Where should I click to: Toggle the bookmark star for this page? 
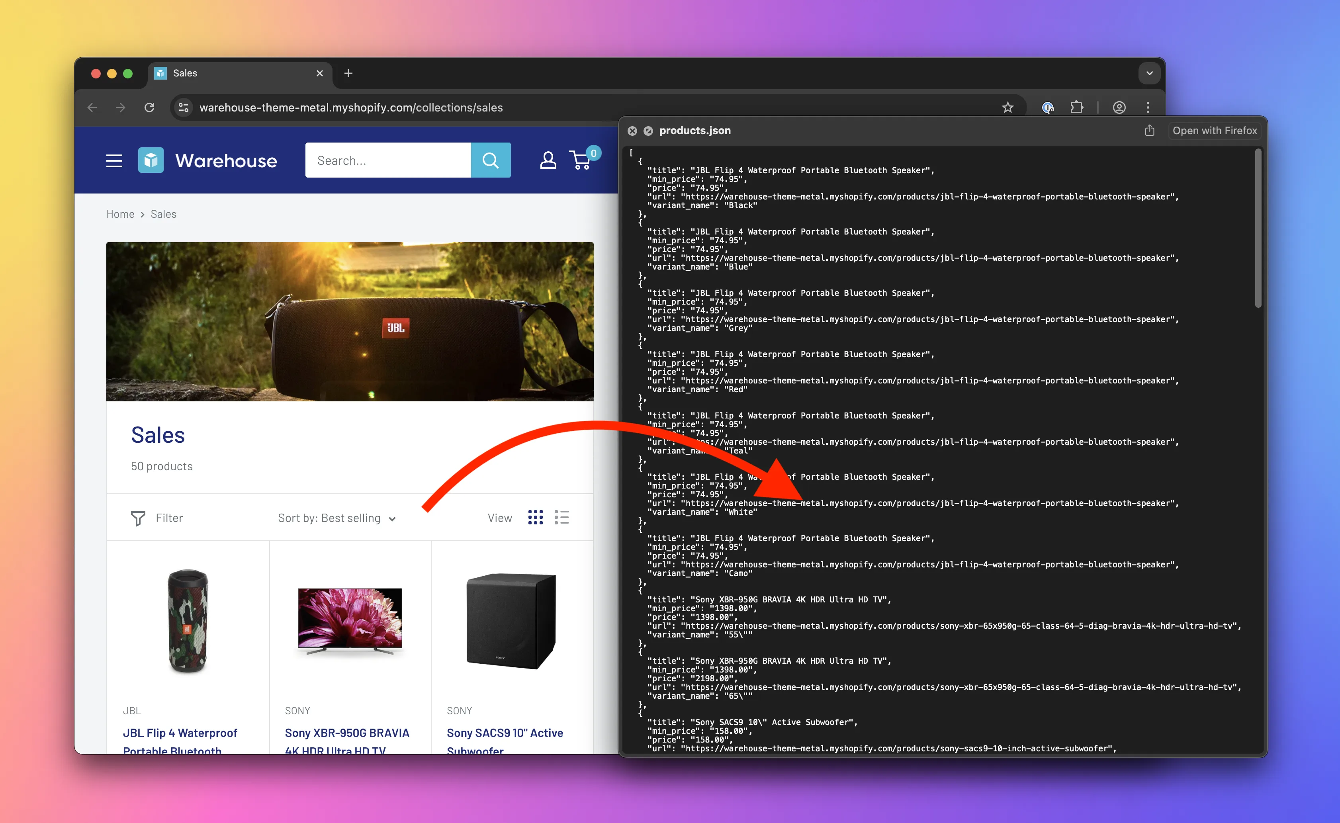click(1008, 107)
